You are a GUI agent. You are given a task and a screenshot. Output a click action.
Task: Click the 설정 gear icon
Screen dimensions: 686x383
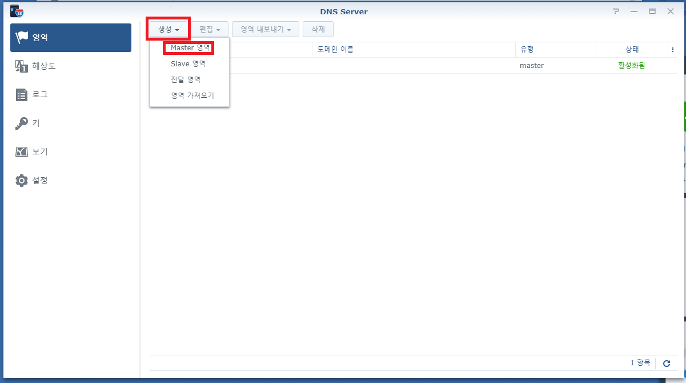pos(22,181)
